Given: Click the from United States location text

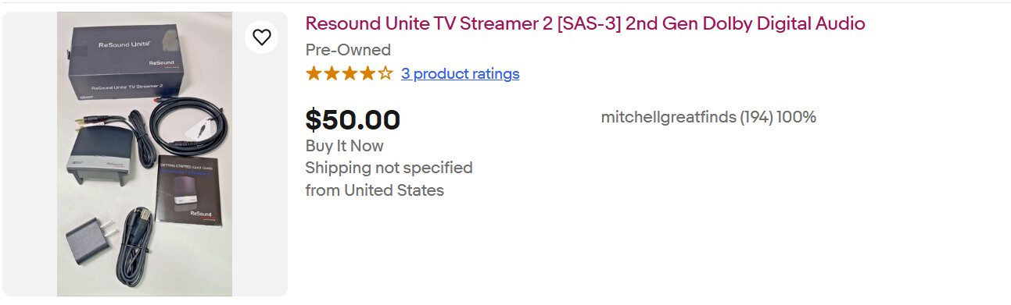Looking at the screenshot, I should point(375,190).
